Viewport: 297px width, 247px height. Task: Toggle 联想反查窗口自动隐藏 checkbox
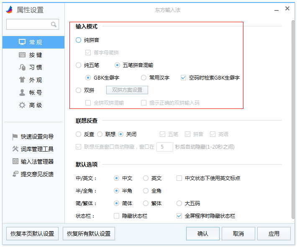78,147
